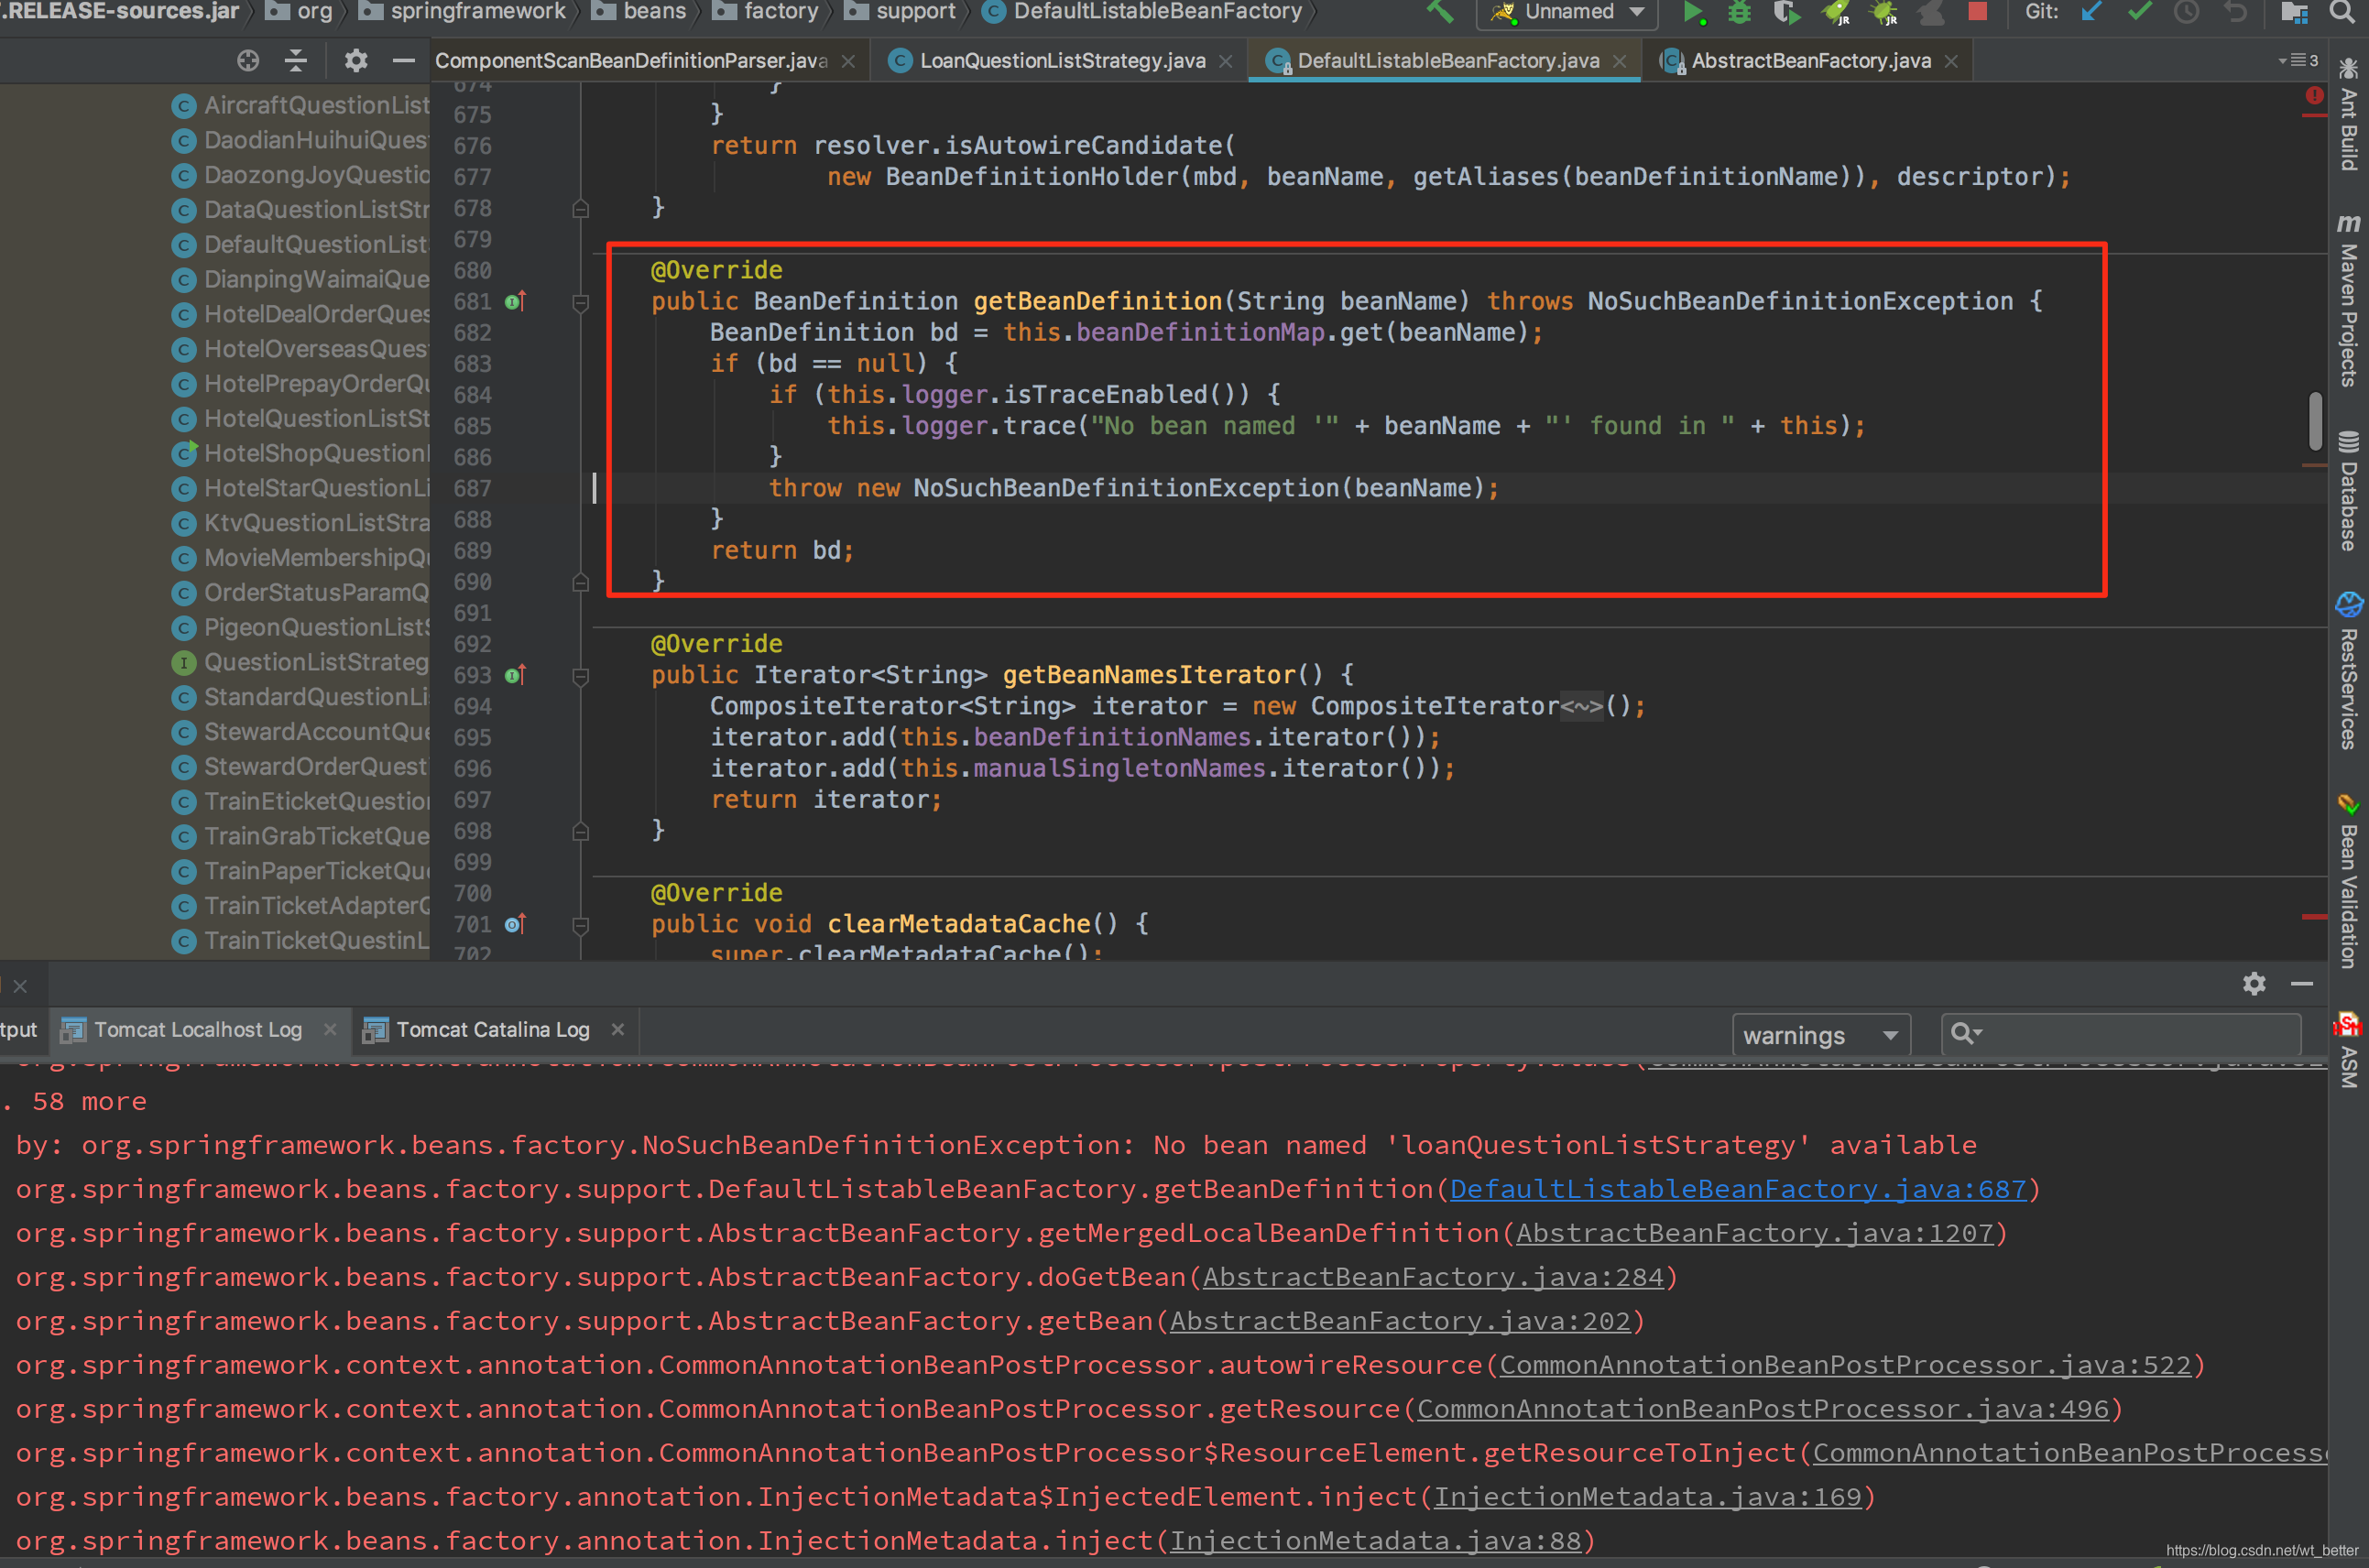Open project panel settings gear
The image size is (2369, 1568).
tap(355, 61)
